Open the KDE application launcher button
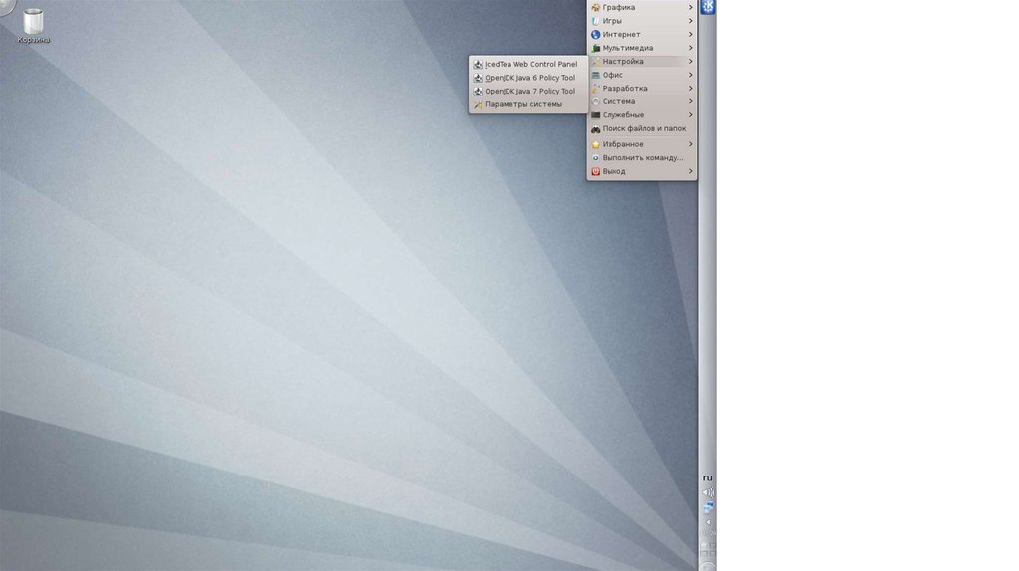The image size is (1019, 571). 708,8
